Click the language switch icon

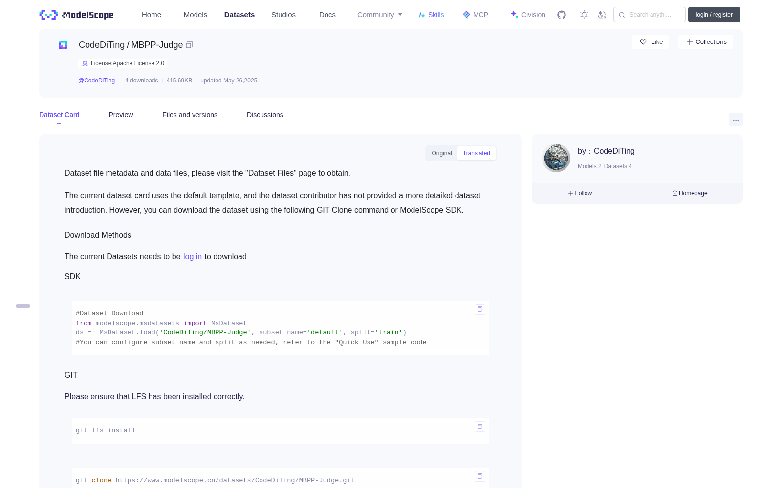[x=602, y=15]
